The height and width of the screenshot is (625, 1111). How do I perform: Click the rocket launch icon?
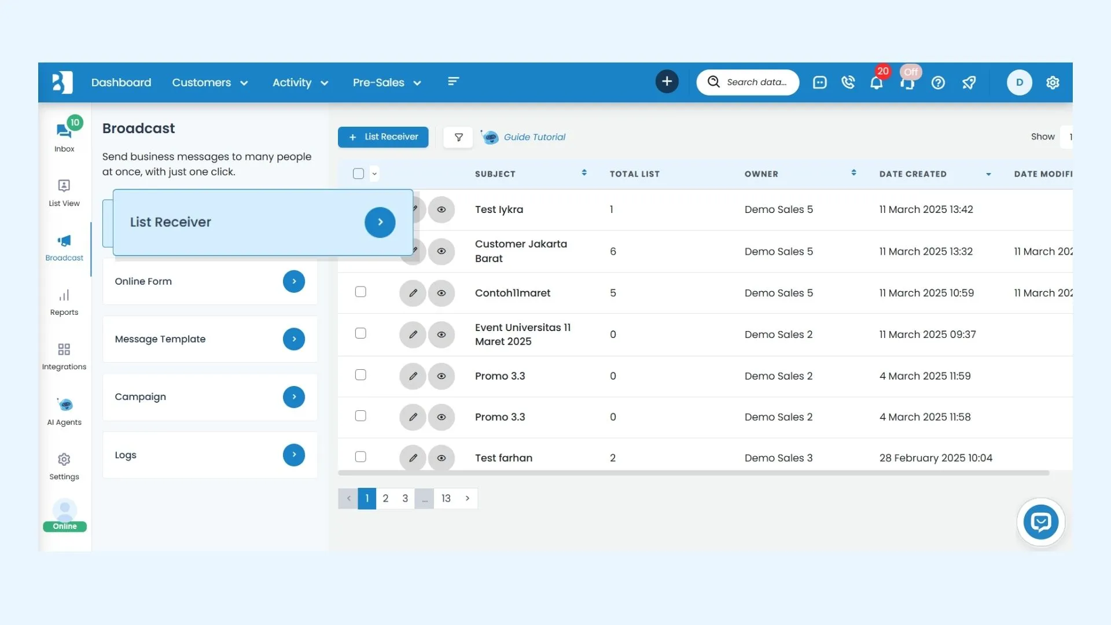tap(969, 83)
